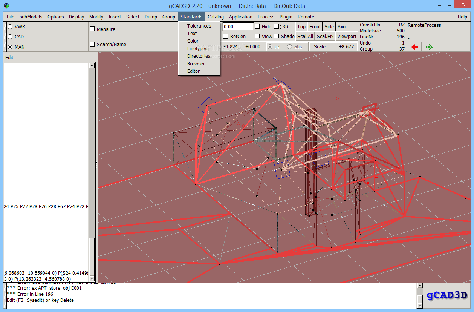Click the 'Error in Line 196' message
The height and width of the screenshot is (312, 474).
30,294
